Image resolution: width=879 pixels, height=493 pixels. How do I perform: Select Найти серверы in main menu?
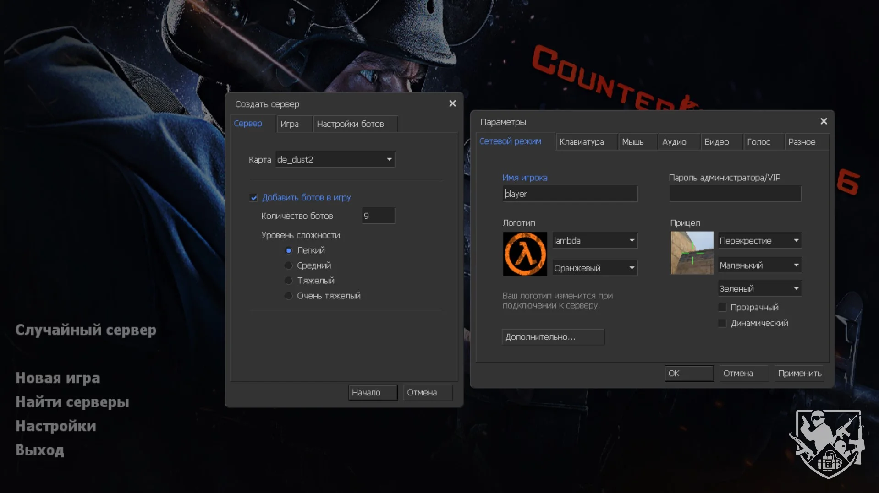tap(72, 402)
